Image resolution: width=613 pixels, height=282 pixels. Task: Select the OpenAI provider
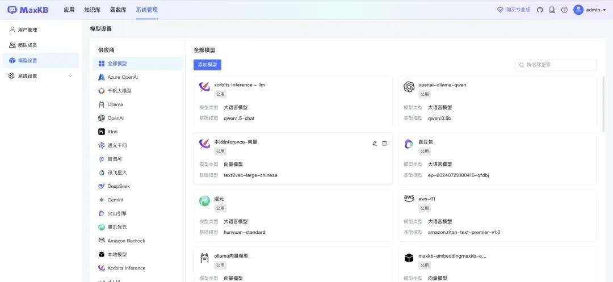coord(137,118)
